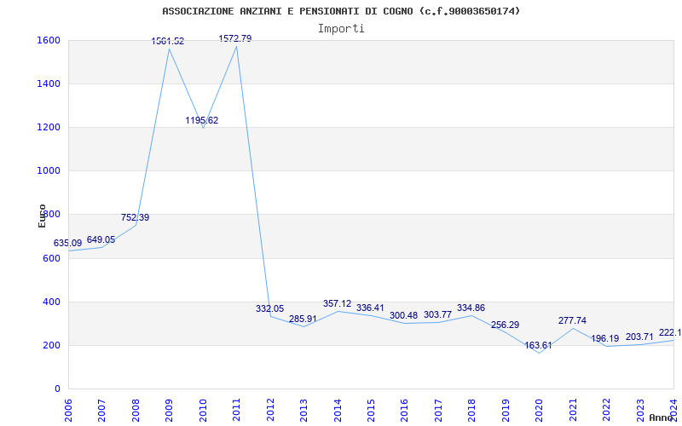Click the y-axis tick 0
Screen dimensions: 682x426
click(57, 389)
